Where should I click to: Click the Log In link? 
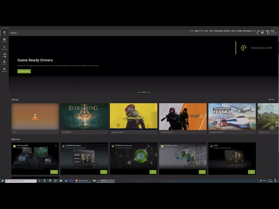274,33
